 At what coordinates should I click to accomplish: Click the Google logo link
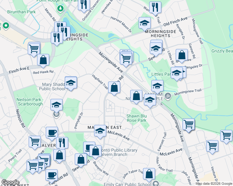[x=10, y=182]
